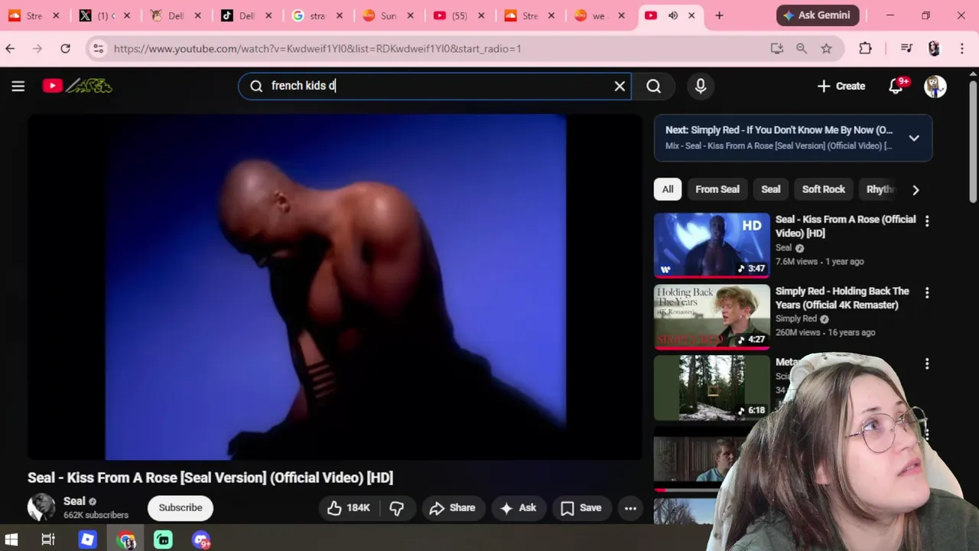The height and width of the screenshot is (551, 979).
Task: Share the Seal video
Action: click(x=452, y=507)
